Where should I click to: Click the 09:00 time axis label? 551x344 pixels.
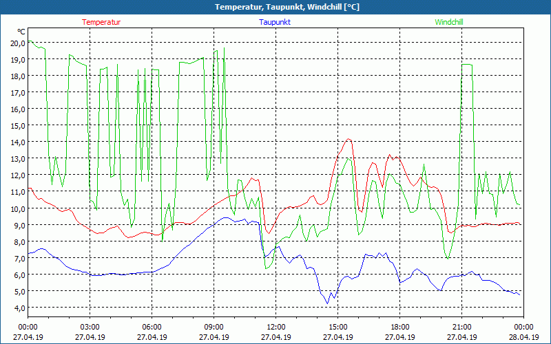[x=214, y=327]
